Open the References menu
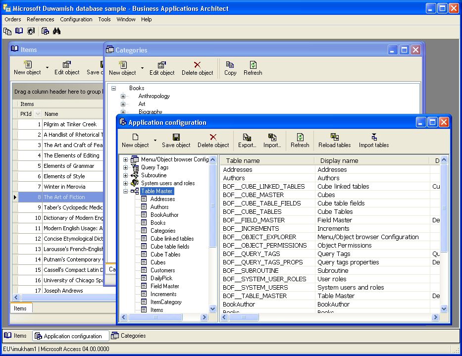The height and width of the screenshot is (356, 462). click(x=41, y=19)
